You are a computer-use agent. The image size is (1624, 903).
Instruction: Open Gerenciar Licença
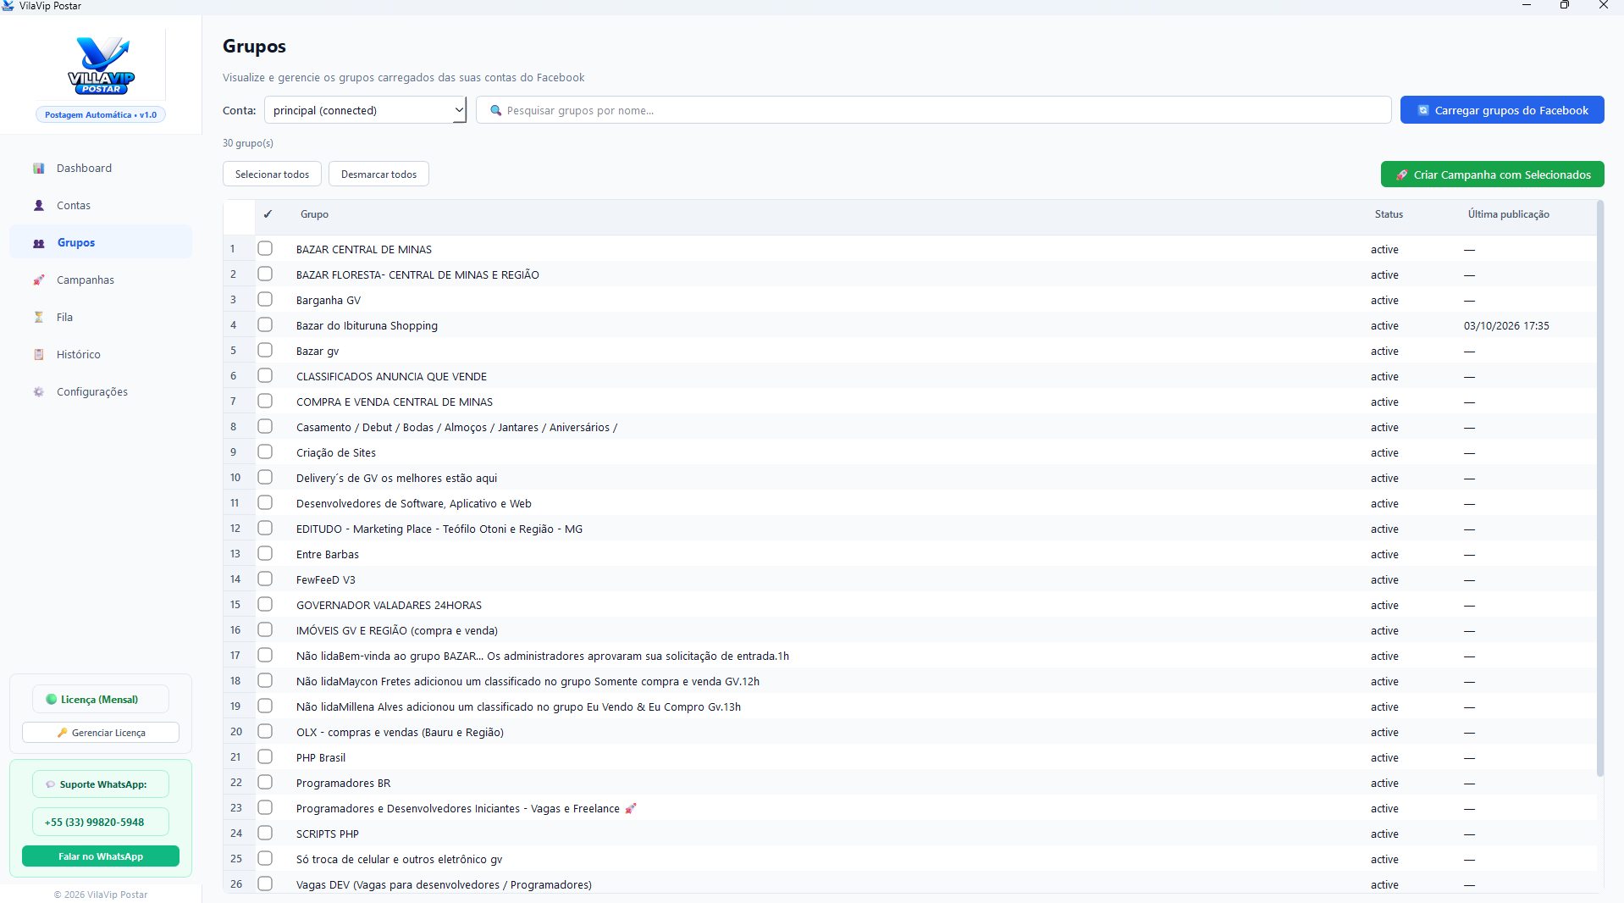pos(101,733)
